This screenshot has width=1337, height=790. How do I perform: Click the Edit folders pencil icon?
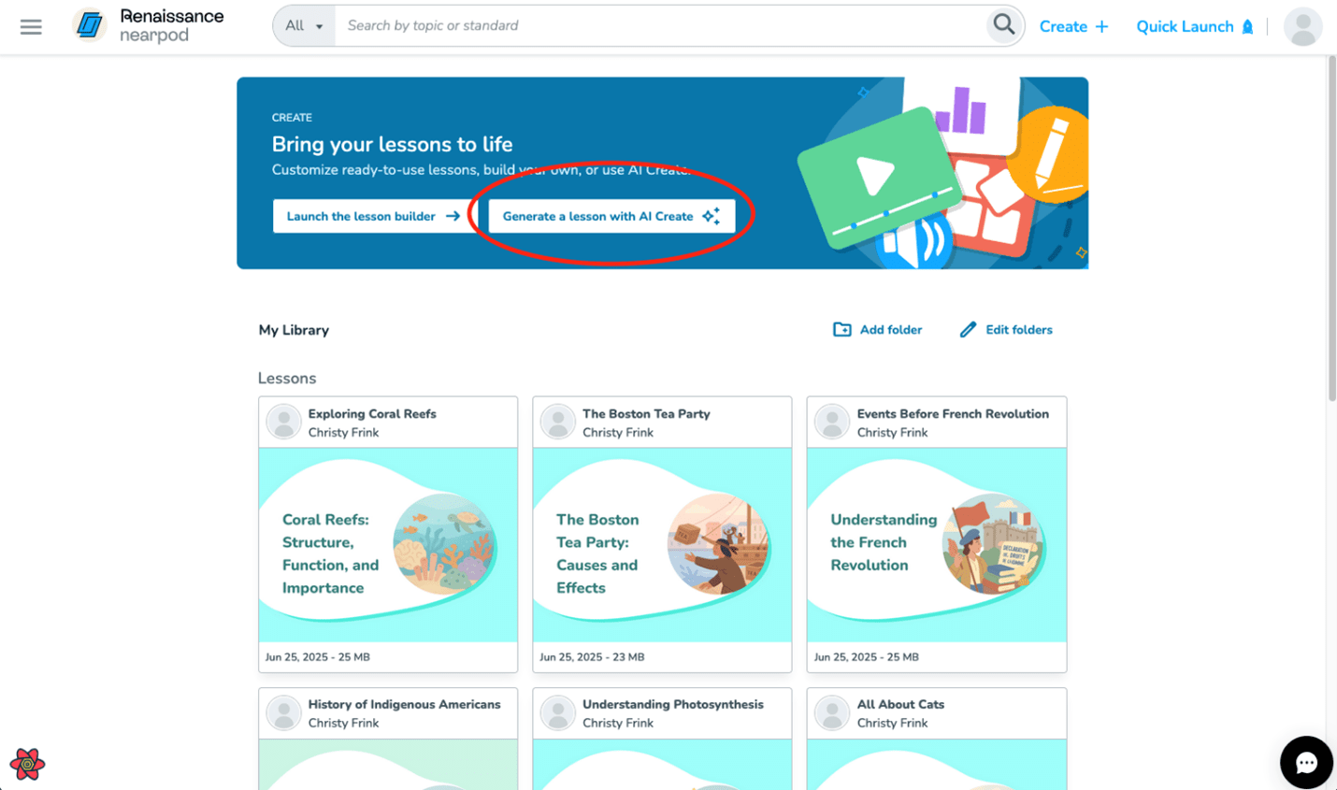coord(968,329)
